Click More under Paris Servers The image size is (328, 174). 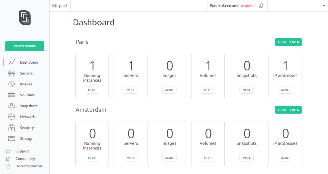click(x=131, y=90)
